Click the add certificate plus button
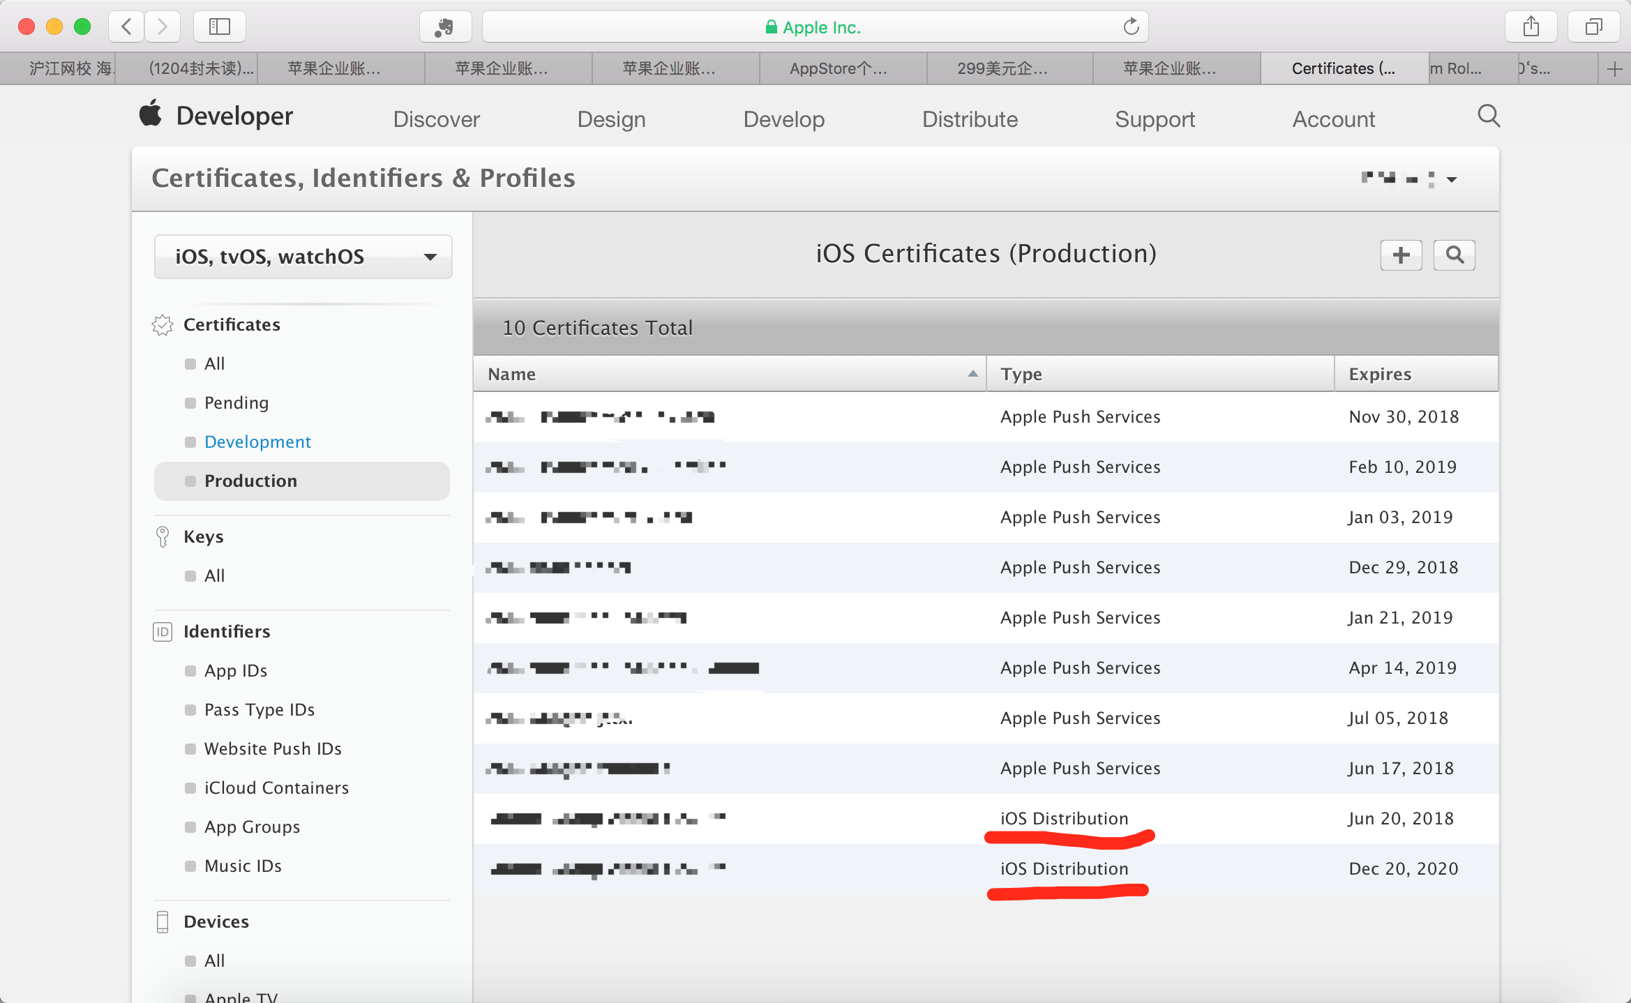The height and width of the screenshot is (1003, 1631). 1401,255
